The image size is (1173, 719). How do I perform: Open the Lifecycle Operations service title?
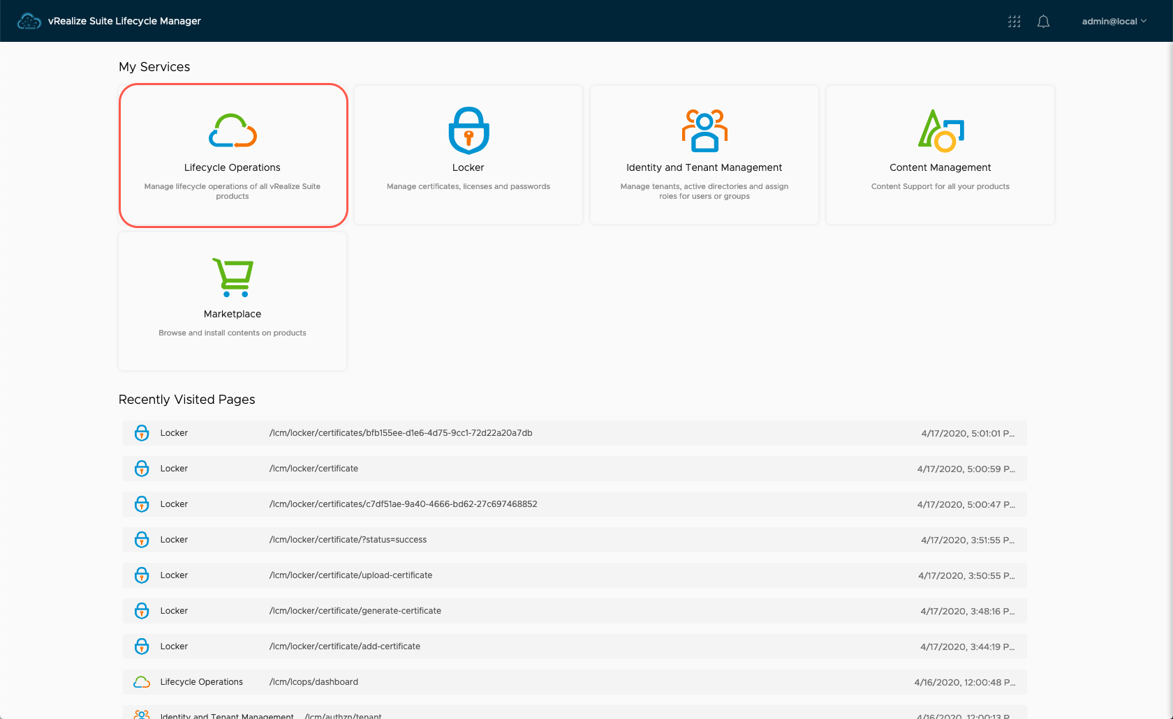click(x=233, y=167)
